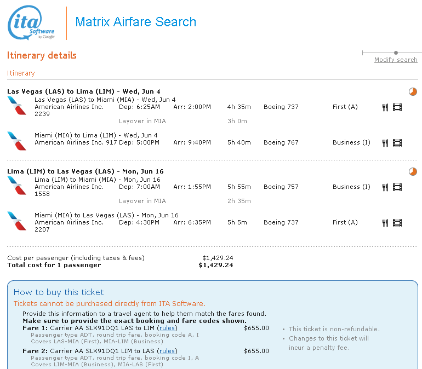Click the ITA Software logo
422x369 pixels.
pyautogui.click(x=31, y=24)
